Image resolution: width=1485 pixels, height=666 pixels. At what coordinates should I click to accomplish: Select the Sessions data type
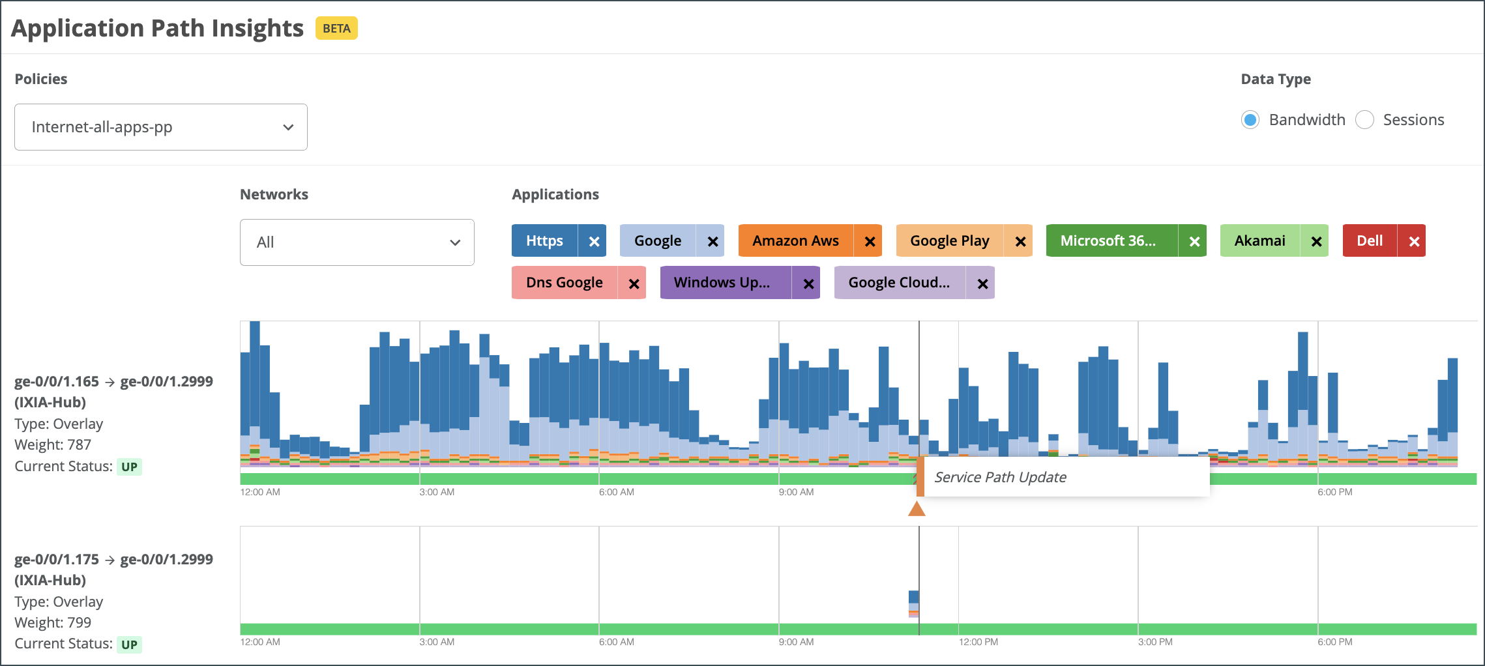tap(1364, 120)
